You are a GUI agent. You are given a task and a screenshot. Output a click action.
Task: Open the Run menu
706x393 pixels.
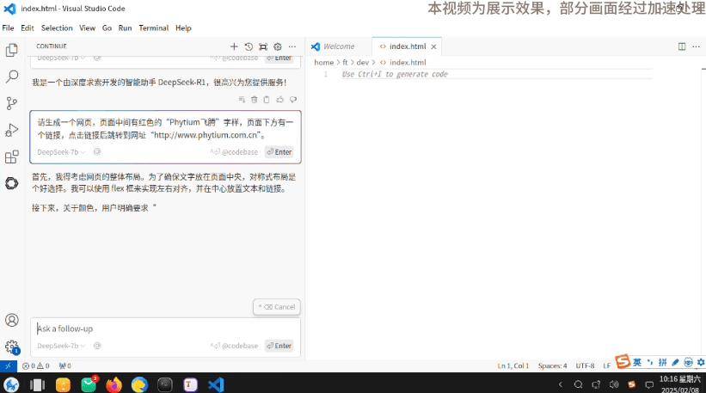point(126,28)
